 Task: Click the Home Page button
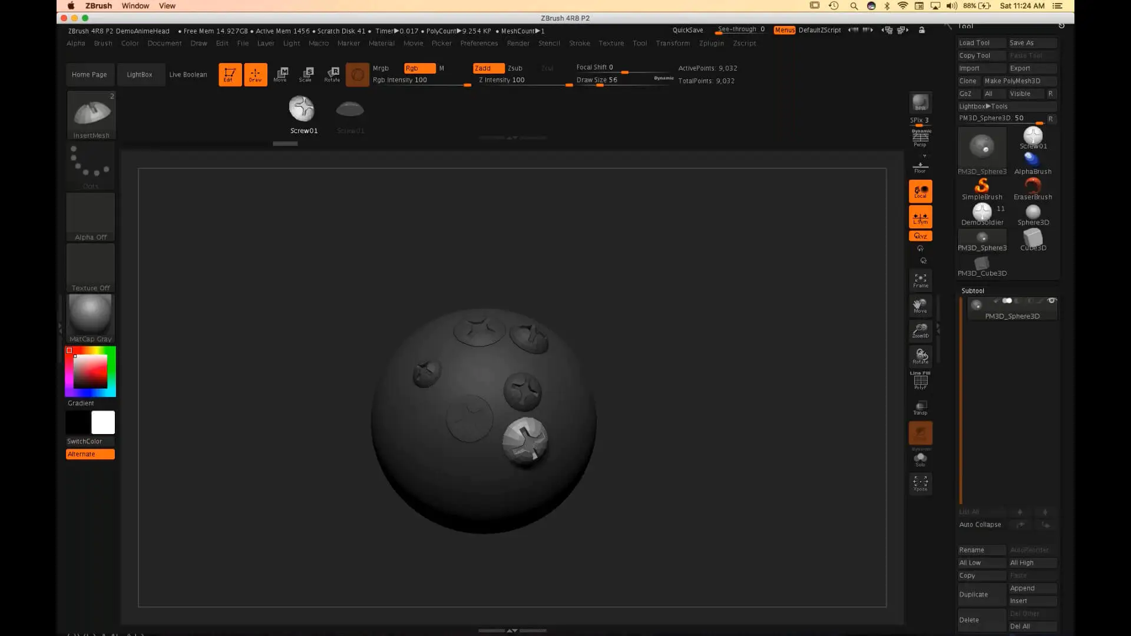coord(90,75)
